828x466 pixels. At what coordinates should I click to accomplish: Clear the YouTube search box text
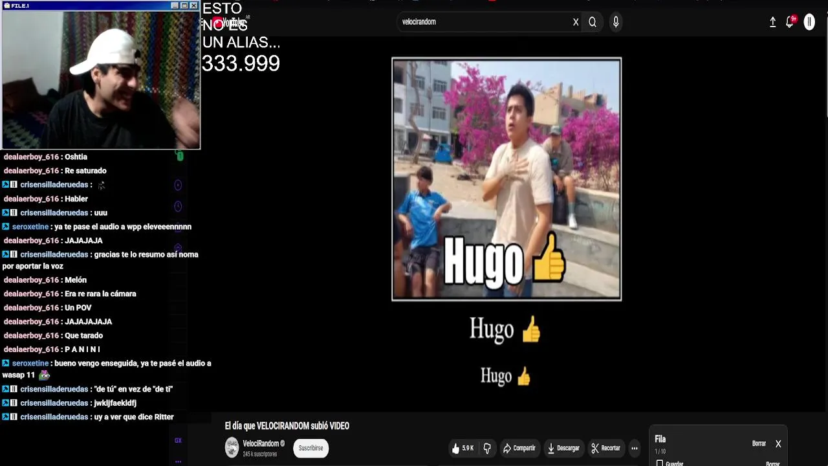[x=576, y=22]
